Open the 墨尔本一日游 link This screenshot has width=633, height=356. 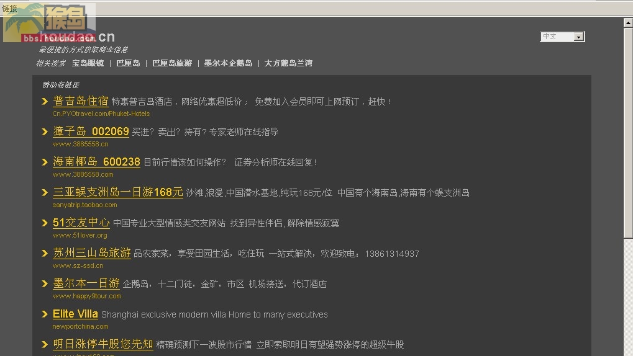point(86,283)
